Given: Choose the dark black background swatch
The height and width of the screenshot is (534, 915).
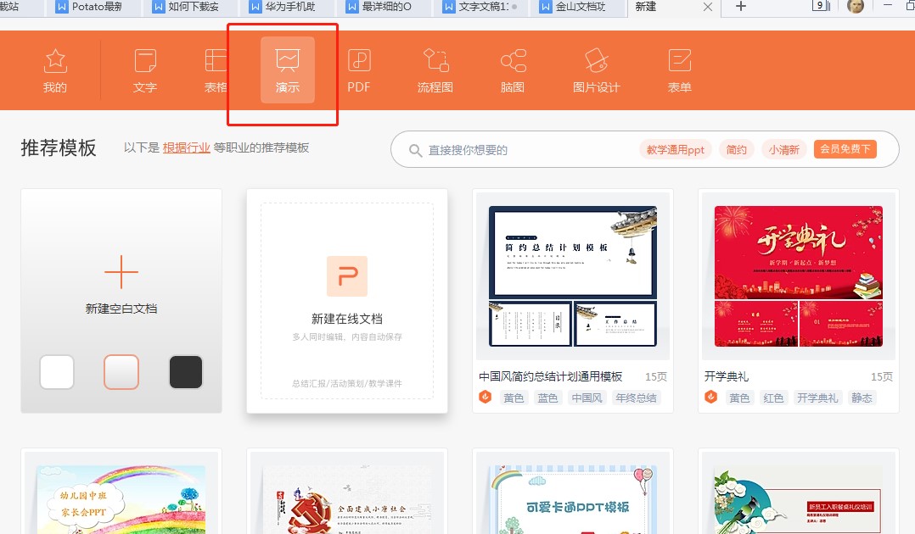Looking at the screenshot, I should [186, 372].
